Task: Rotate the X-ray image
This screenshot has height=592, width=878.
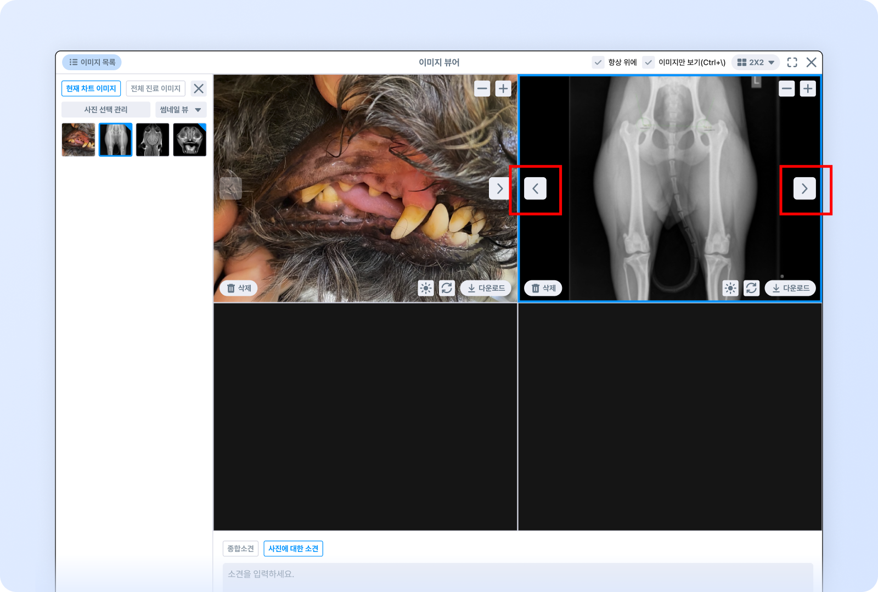Action: click(x=752, y=288)
